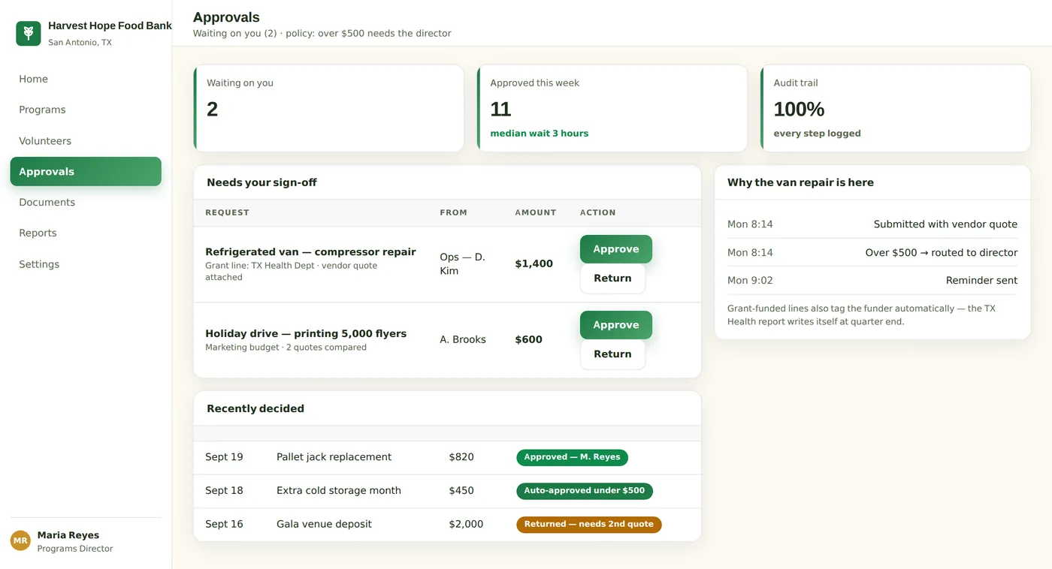Screen dimensions: 1052x569
Task: Click the Holiday drive printing 5,000 flyers title
Action: (306, 334)
